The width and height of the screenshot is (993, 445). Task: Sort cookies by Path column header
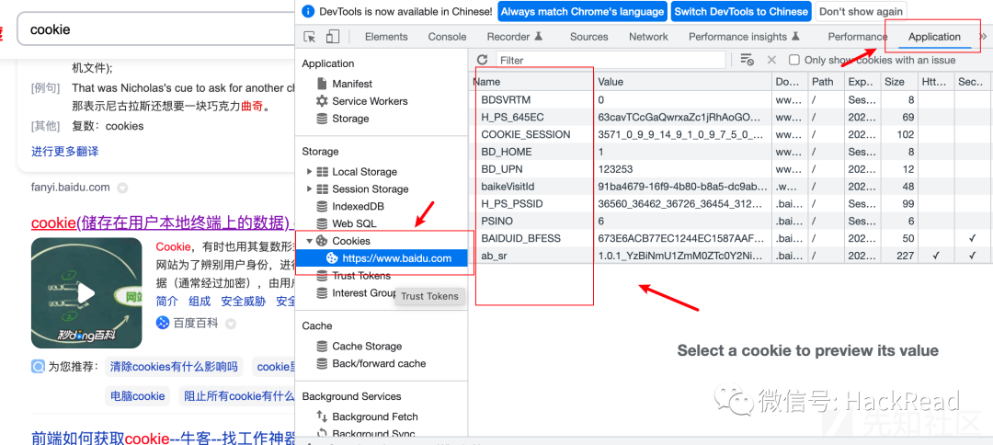coord(827,82)
